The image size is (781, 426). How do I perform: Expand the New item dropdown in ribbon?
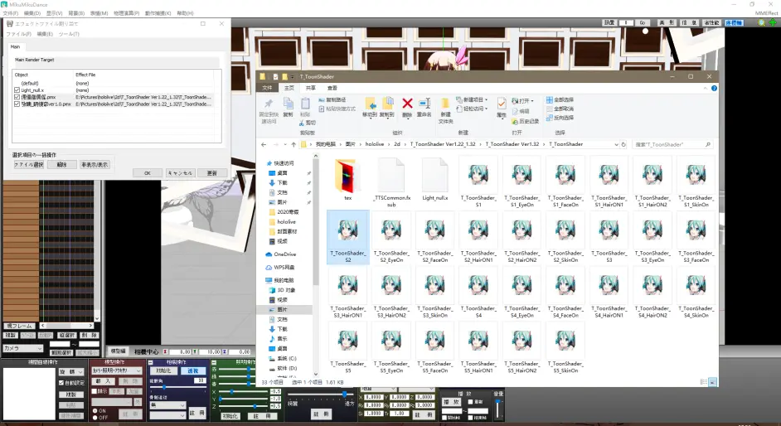[x=486, y=99]
